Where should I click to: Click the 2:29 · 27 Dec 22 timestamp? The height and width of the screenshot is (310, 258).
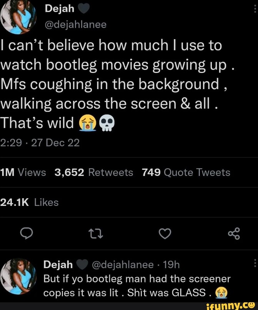click(40, 143)
